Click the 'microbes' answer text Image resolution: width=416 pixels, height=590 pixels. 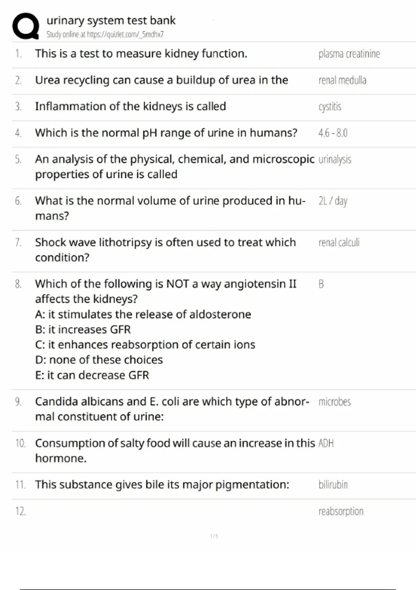335,402
